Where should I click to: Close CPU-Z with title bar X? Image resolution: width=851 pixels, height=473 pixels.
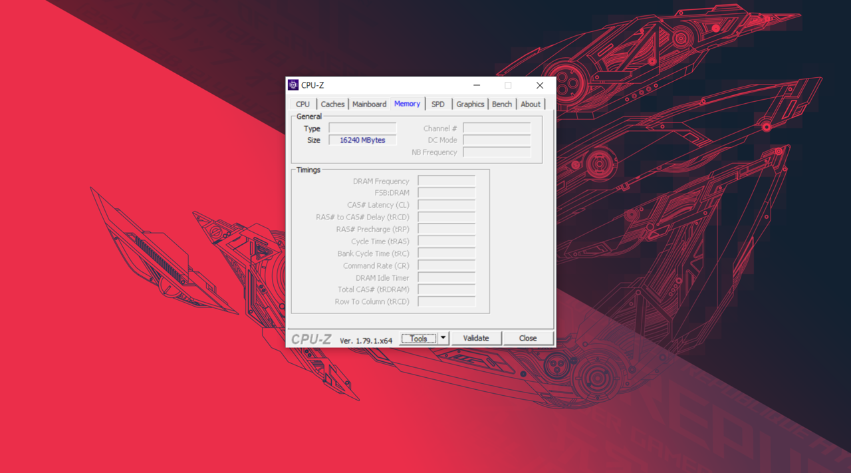point(540,85)
